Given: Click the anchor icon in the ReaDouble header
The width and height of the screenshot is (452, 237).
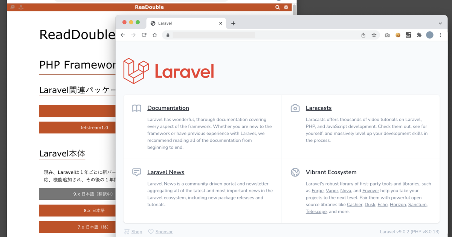Looking at the screenshot, I should click(x=21, y=7).
